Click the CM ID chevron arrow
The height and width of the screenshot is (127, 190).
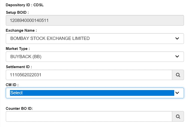tap(177, 93)
